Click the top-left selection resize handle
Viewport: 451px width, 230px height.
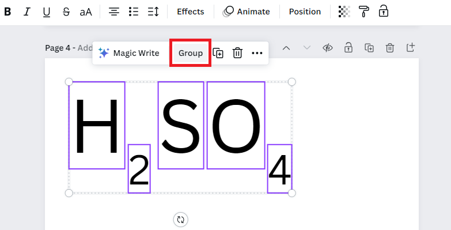click(x=69, y=82)
